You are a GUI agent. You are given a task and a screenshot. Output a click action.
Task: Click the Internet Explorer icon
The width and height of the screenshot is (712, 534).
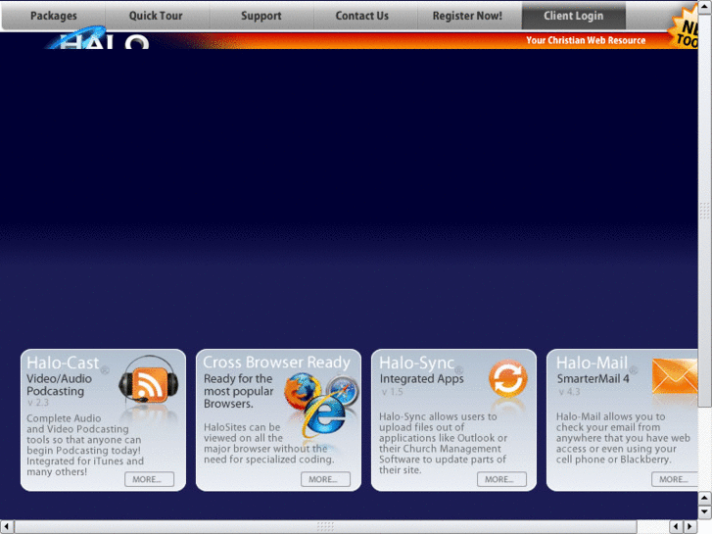(x=325, y=415)
